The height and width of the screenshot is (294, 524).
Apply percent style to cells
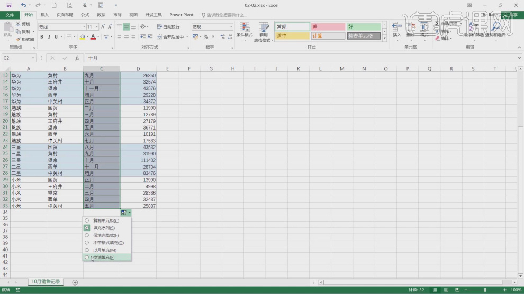pos(206,36)
